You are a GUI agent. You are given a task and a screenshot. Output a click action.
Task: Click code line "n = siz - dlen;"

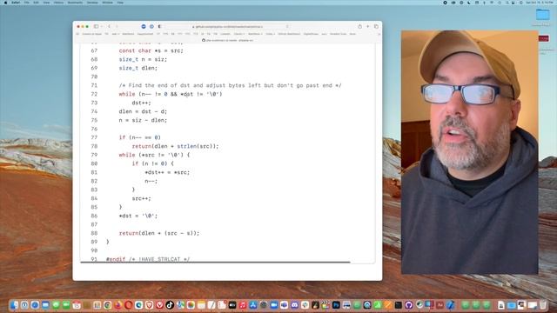[x=143, y=120]
